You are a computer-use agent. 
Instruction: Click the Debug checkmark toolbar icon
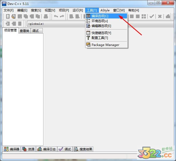pyautogui.click(x=152, y=16)
